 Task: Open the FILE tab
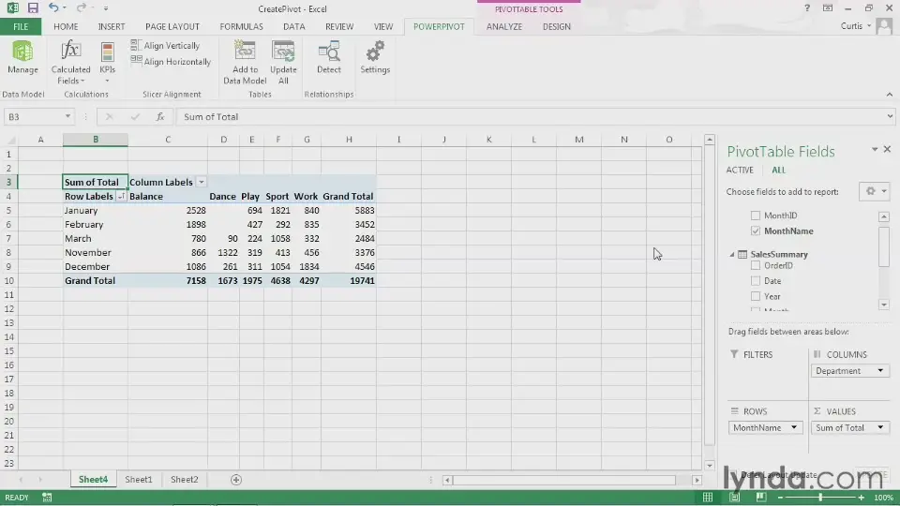coord(21,26)
